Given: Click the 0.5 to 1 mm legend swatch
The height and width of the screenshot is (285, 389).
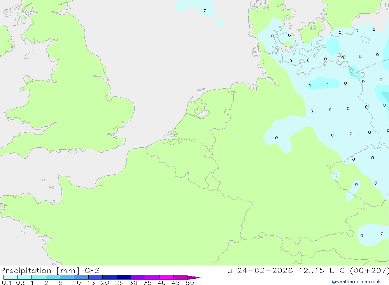Looking at the screenshot, I should pyautogui.click(x=25, y=277).
